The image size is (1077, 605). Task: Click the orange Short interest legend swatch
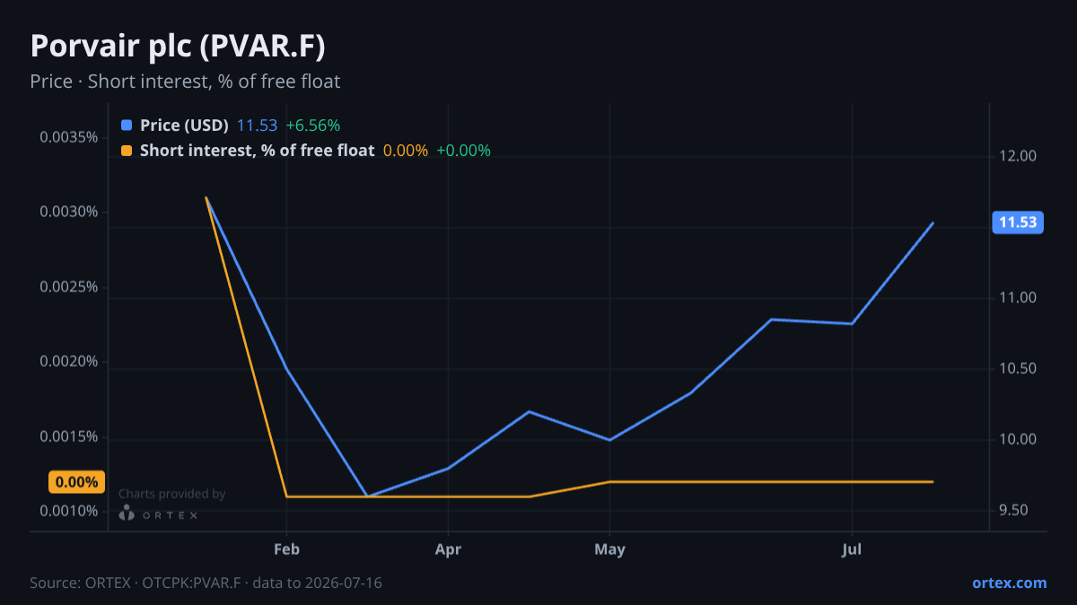126,151
